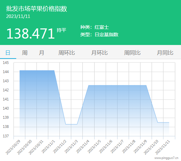The height and width of the screenshot is (161, 181).
Task: Click the 红富士 variety label
Action: click(x=102, y=27)
